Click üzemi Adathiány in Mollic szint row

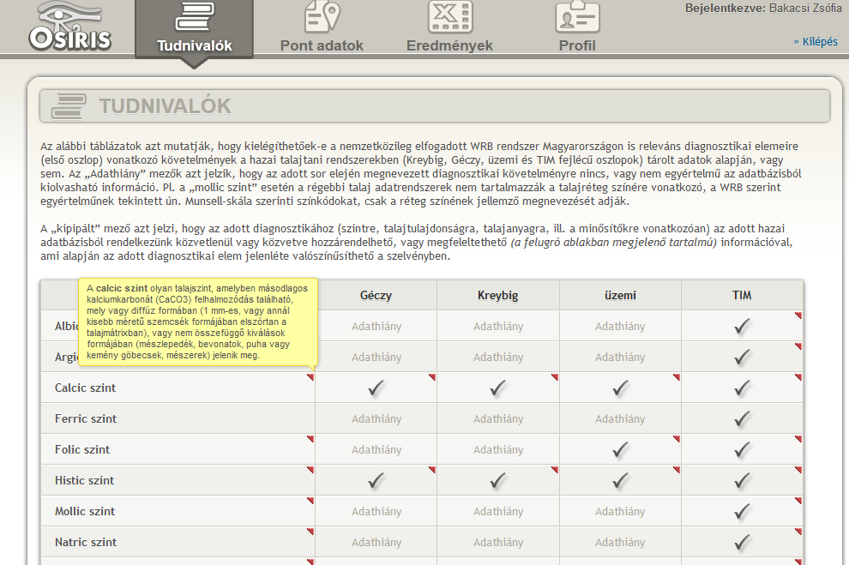tap(620, 512)
